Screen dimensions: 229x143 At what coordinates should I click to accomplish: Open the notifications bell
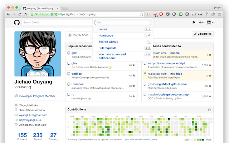click(x=194, y=23)
